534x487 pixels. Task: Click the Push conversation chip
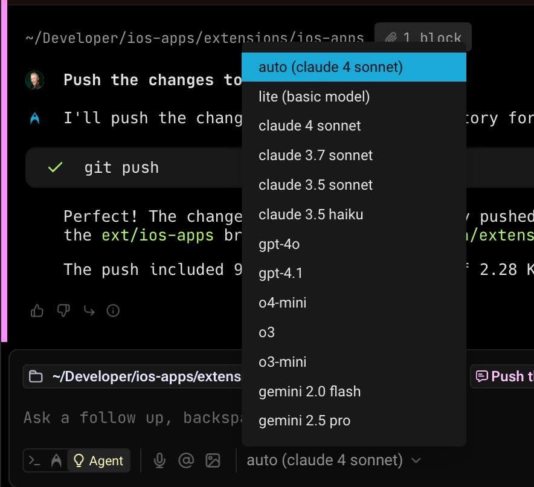click(x=502, y=376)
